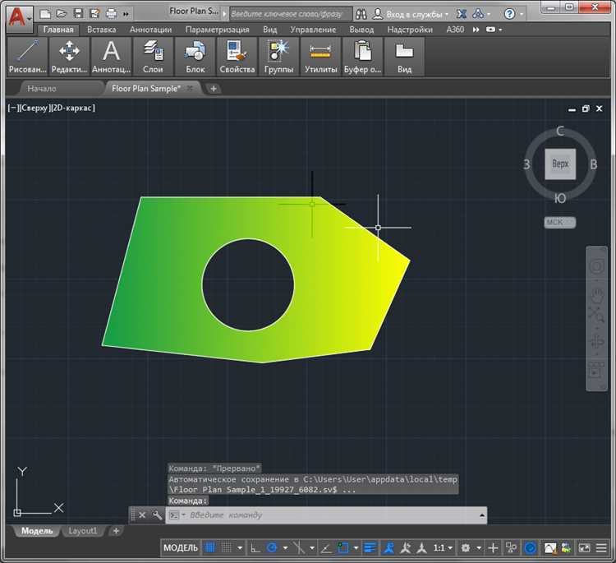Expand the ribbon minimize options dropdown

coord(500,30)
